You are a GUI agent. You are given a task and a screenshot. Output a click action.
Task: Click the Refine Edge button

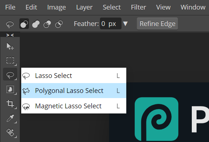click(157, 23)
